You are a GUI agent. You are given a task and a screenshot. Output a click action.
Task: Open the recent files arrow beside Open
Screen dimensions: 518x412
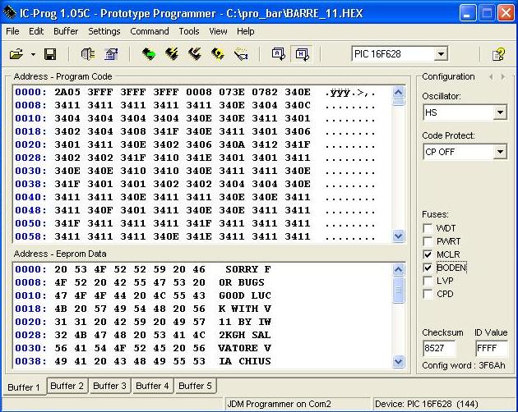pos(33,54)
